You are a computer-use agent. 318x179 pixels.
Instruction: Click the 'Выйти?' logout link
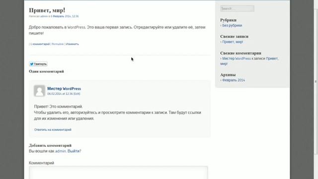[x=74, y=151]
